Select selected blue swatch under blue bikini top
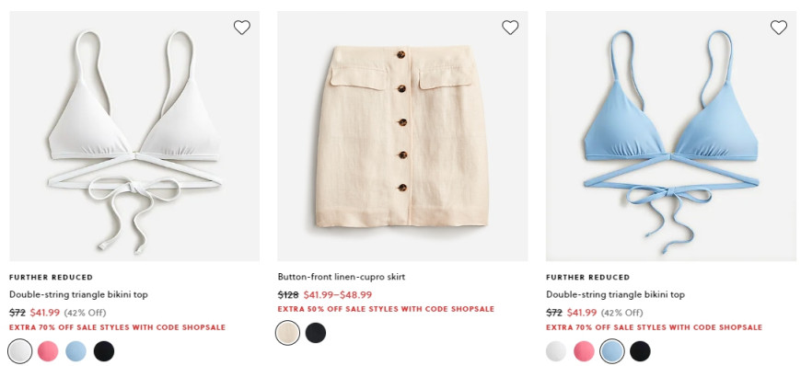801x366 pixels. point(612,351)
